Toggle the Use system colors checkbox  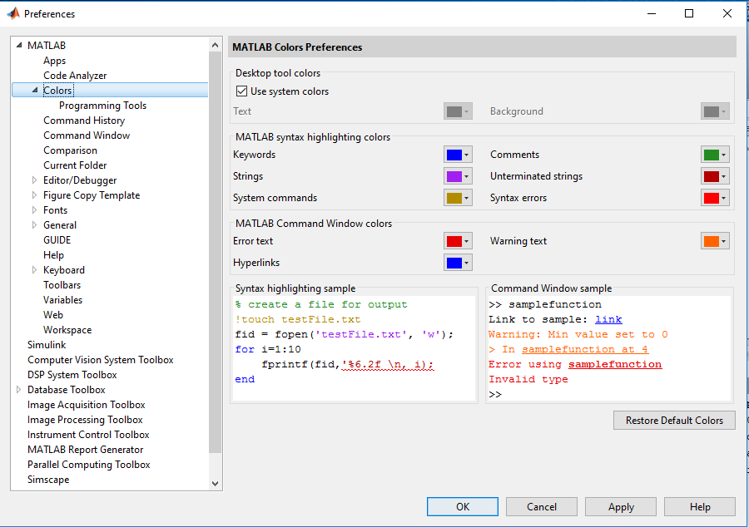pos(241,91)
